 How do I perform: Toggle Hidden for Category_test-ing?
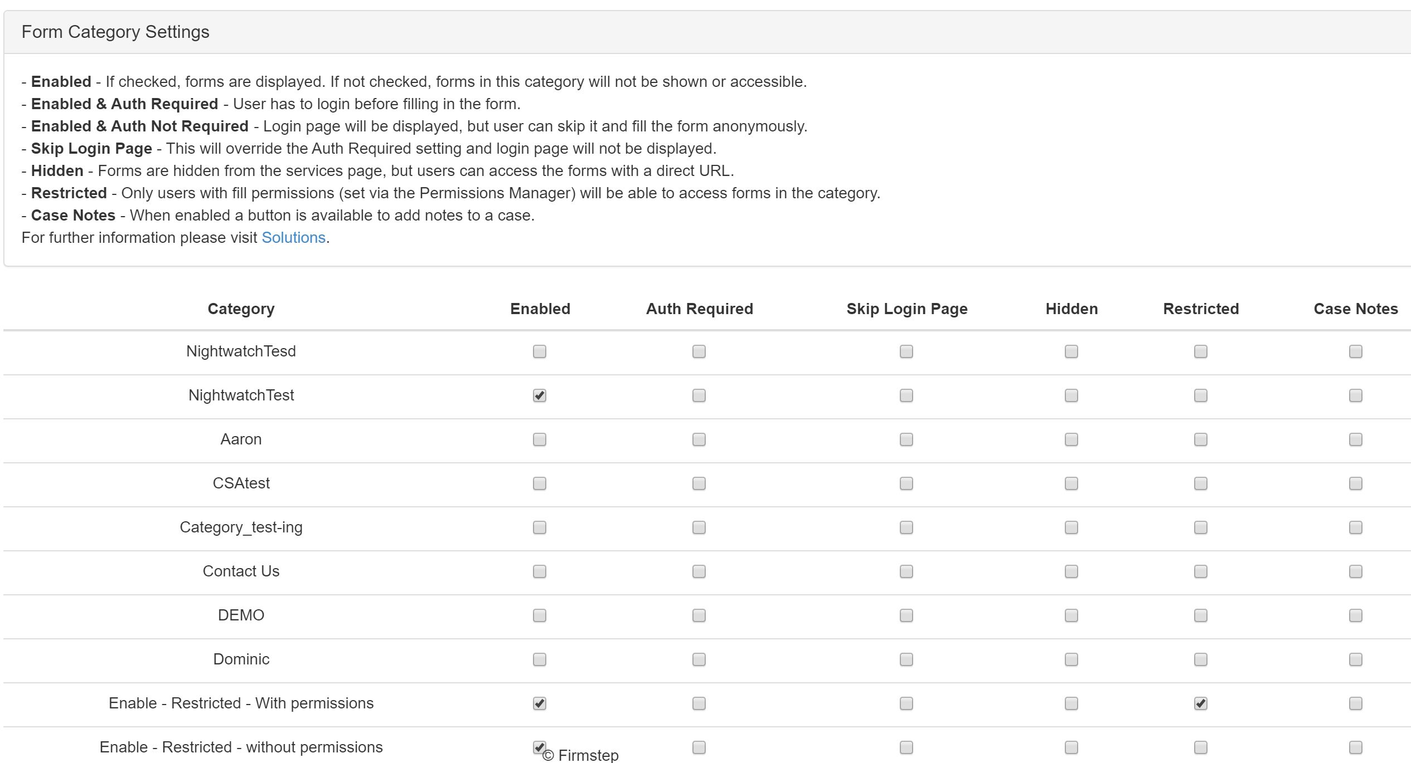(x=1070, y=528)
